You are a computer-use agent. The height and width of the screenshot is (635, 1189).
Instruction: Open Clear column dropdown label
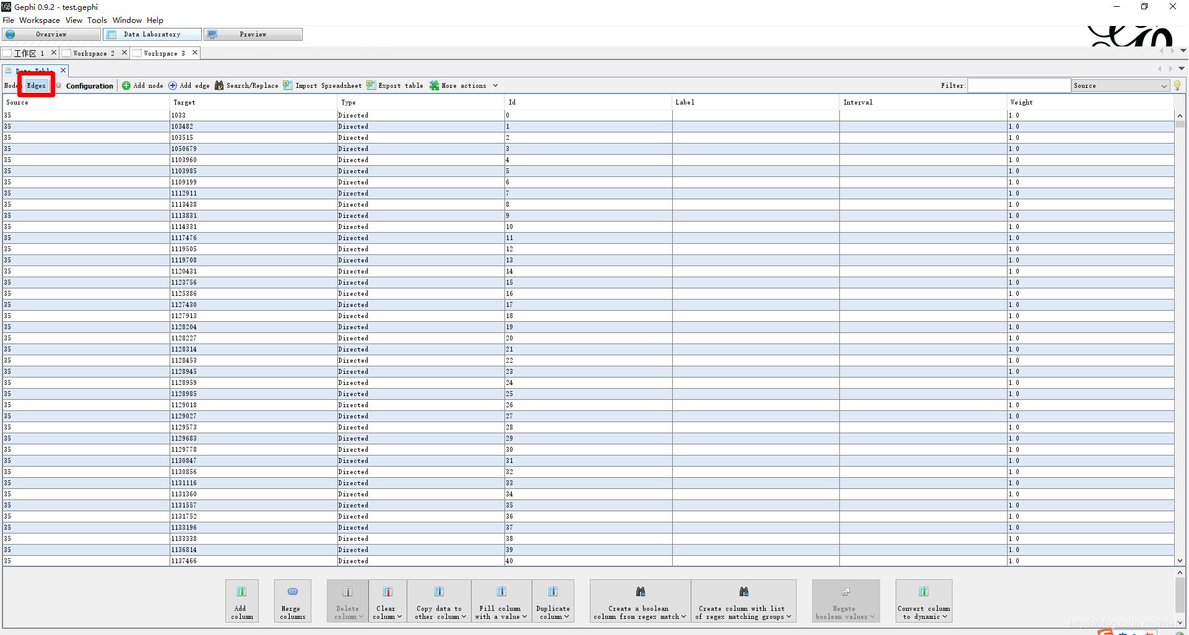point(387,613)
